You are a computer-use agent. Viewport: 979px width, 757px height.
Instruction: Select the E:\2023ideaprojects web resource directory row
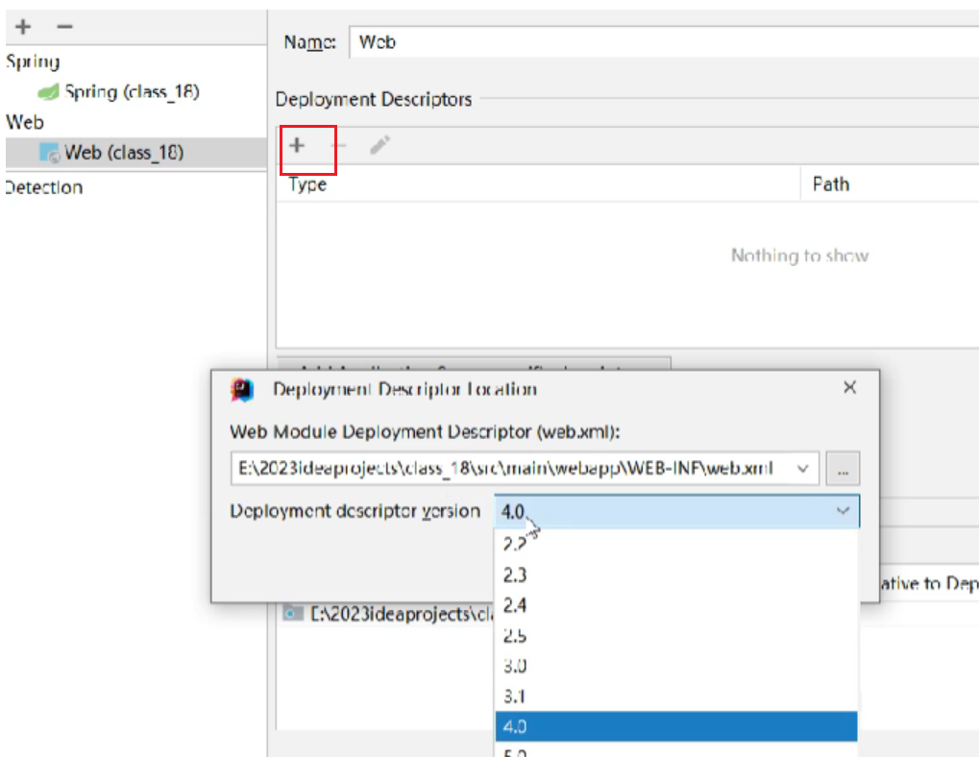[387, 614]
